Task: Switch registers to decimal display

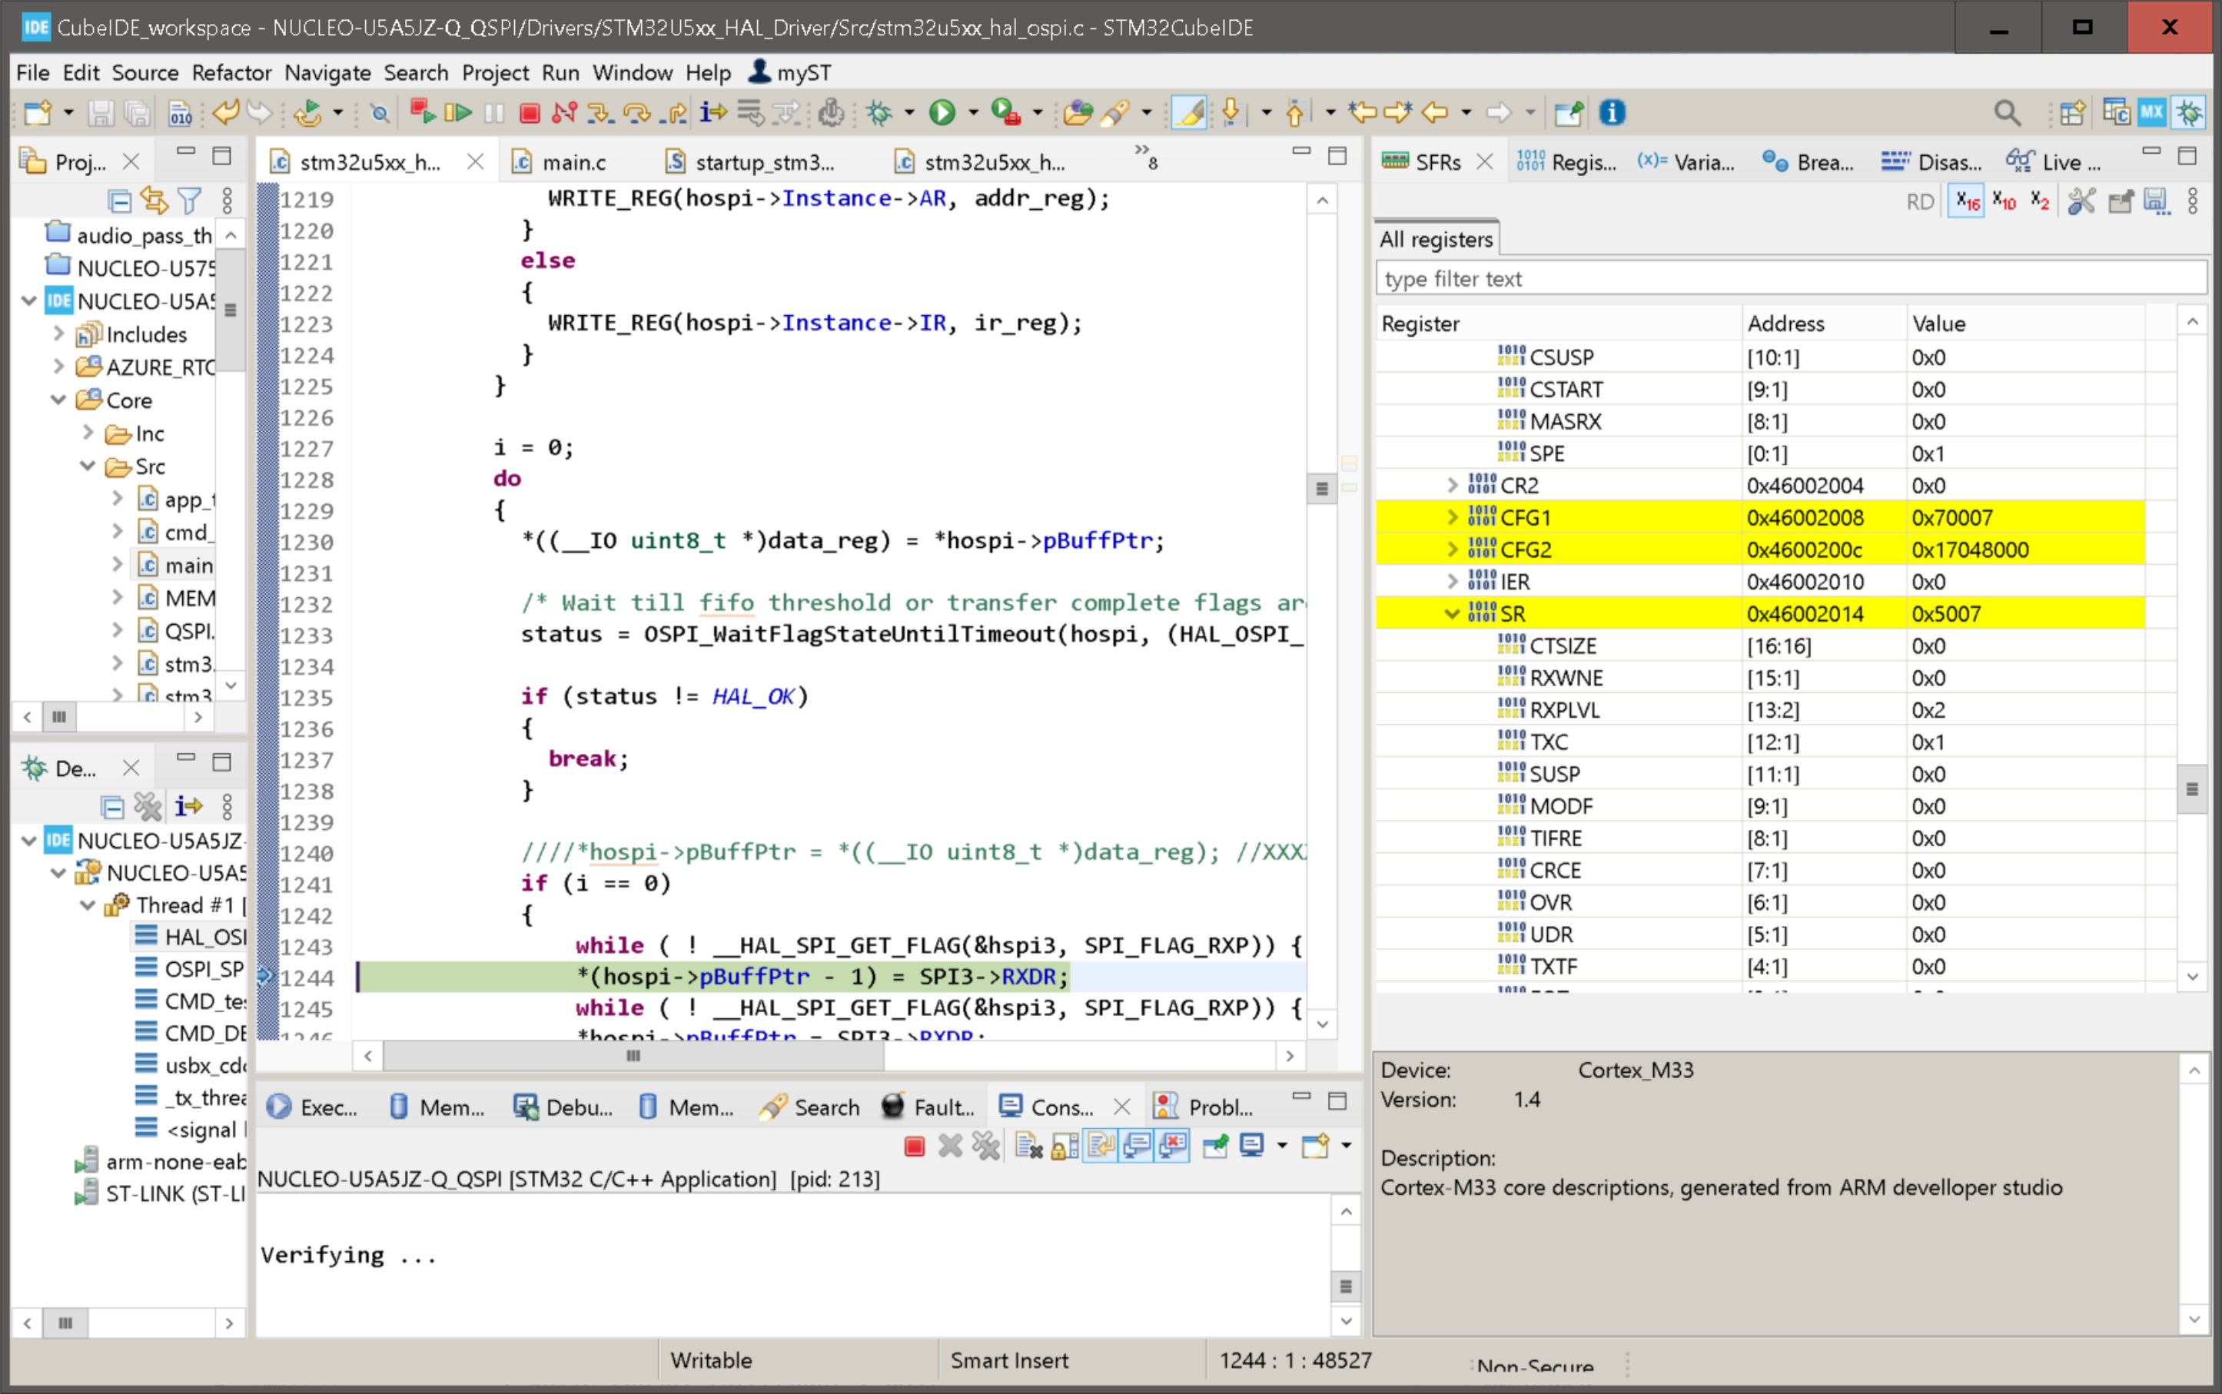Action: [2006, 201]
